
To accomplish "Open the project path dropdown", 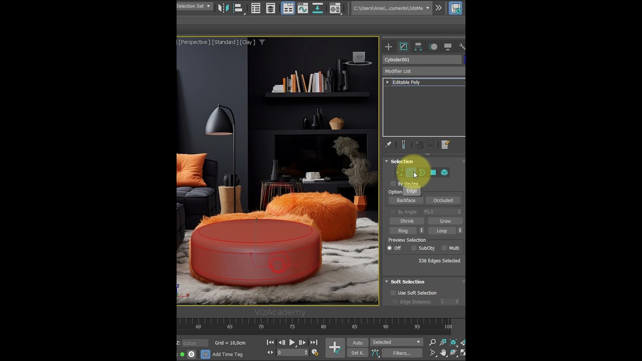I will [x=391, y=8].
